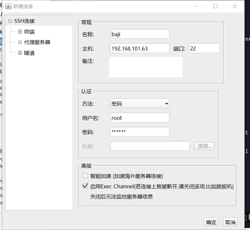Screen dimensions: 250x230
Task: Click the 私钥 private key path field
Action: pyautogui.click(x=150, y=146)
